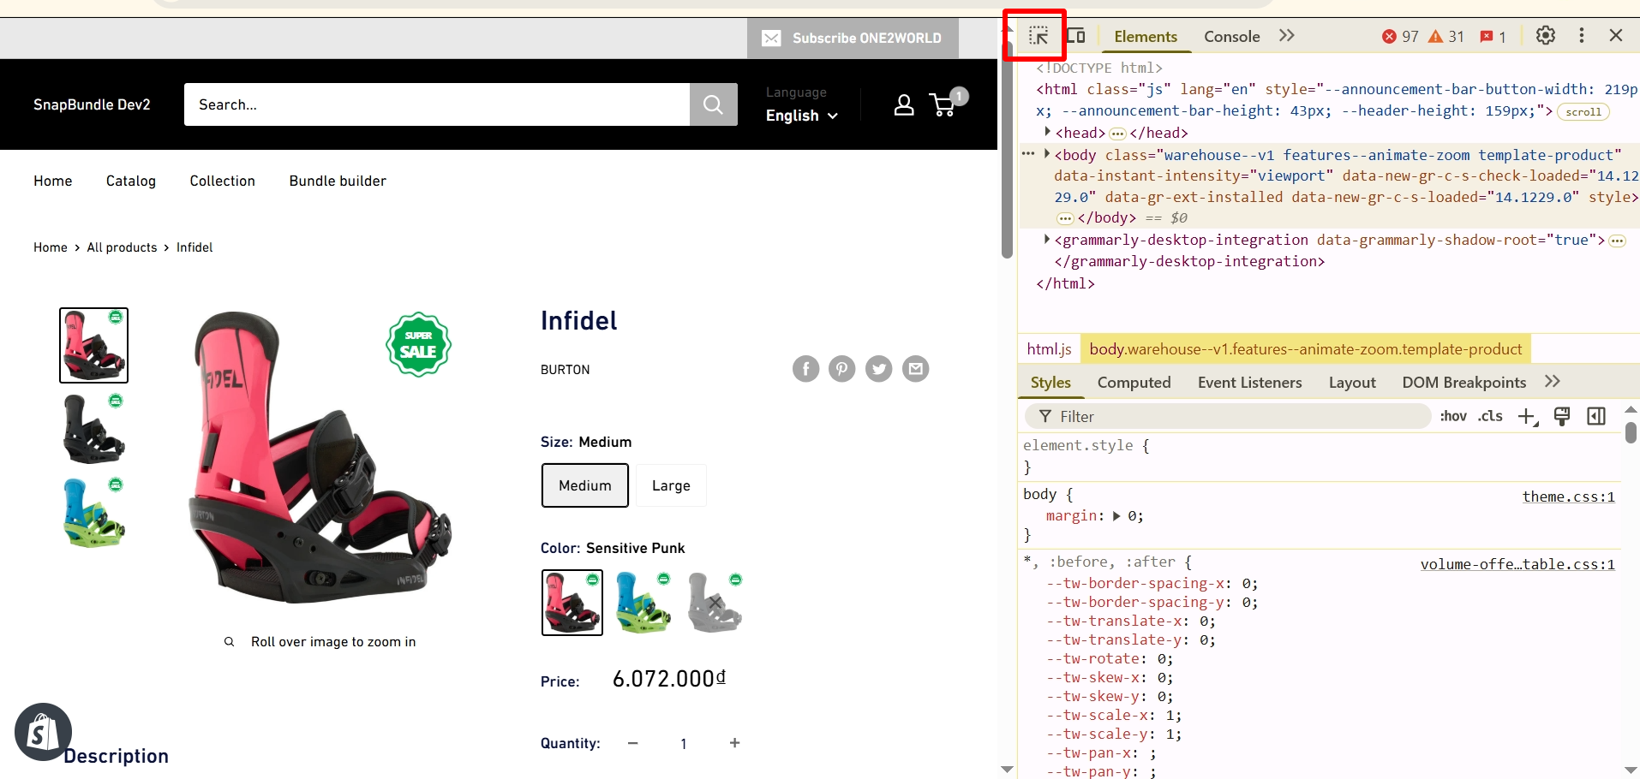Screen dimensions: 1640x779
Task: Share product by email
Action: pyautogui.click(x=915, y=369)
